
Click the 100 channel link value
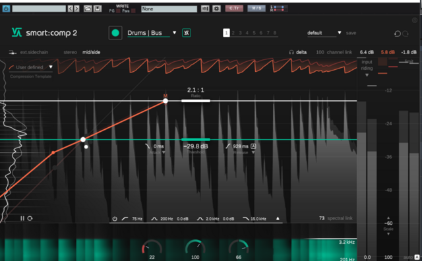(320, 52)
